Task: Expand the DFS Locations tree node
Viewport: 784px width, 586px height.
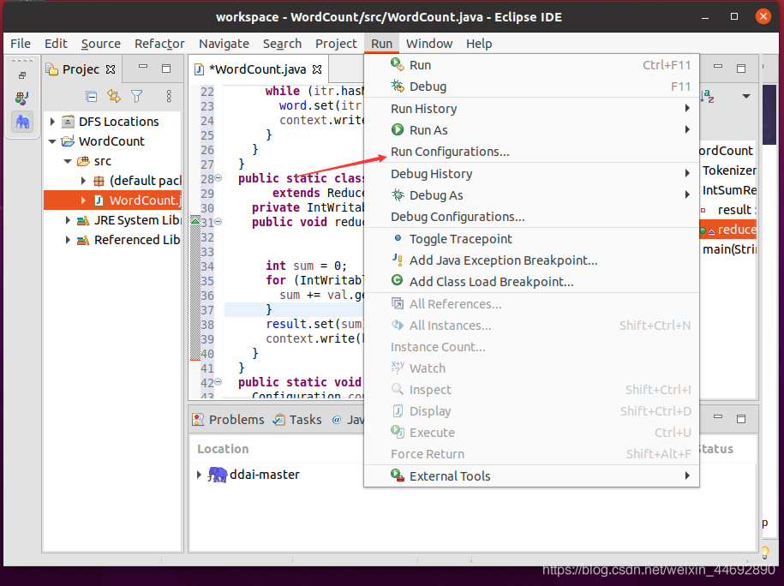Action: tap(52, 122)
